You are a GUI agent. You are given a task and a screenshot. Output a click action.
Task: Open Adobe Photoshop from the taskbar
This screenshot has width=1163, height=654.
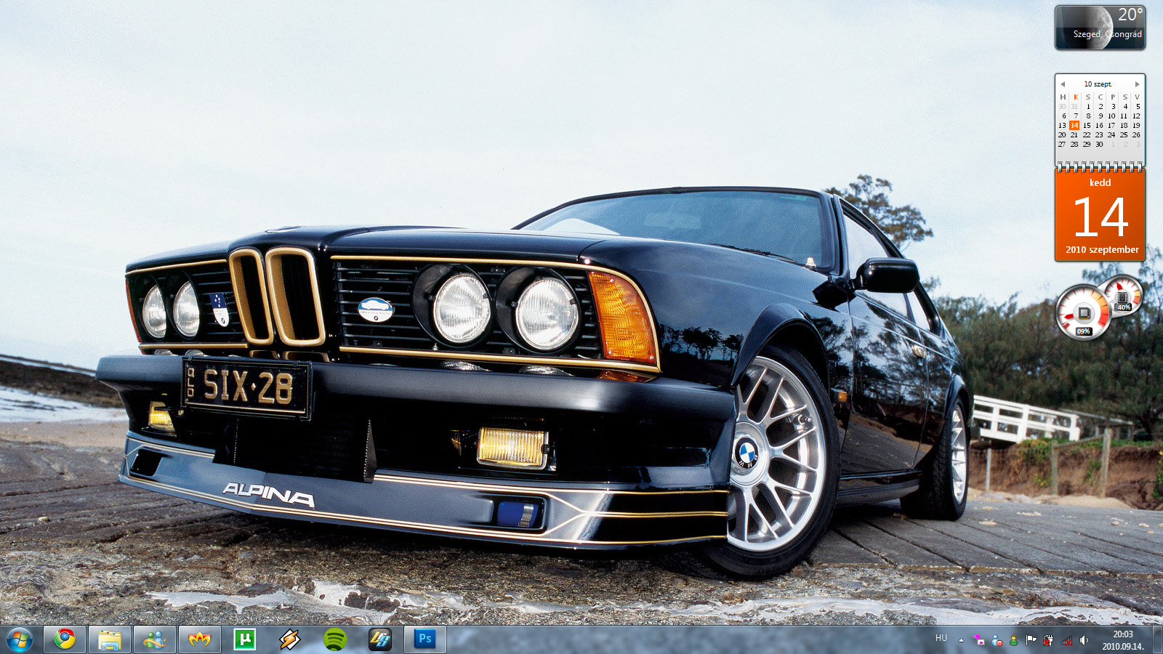(425, 639)
